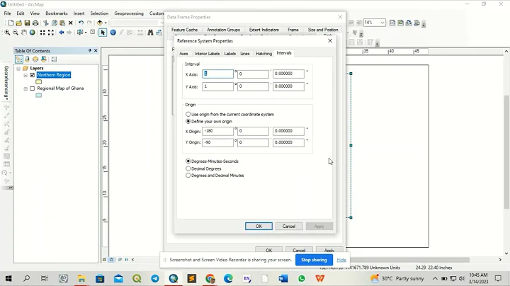The image size is (510, 286).
Task: Open the layout zoom percentage dropdown
Action: click(382, 23)
